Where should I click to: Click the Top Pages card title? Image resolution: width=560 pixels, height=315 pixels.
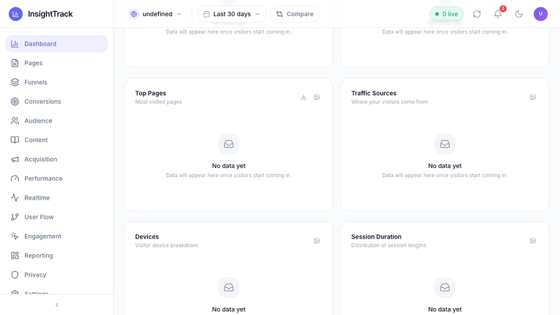150,93
